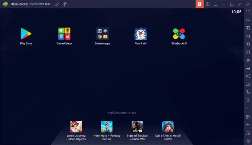Open the Play Store app
Image resolution: width=252 pixels, height=145 pixels.
[x=26, y=34]
